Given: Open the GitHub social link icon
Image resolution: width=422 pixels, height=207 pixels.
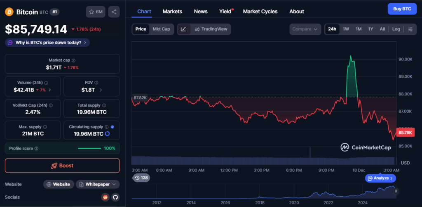Looking at the screenshot, I should (115, 197).
